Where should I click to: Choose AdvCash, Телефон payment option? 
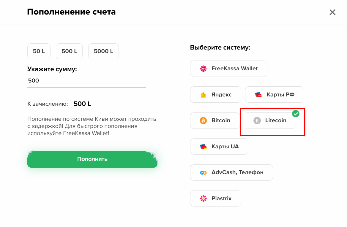click(x=231, y=173)
